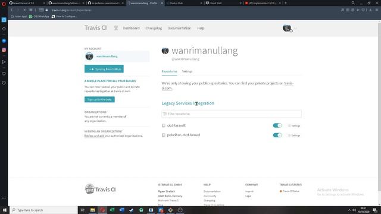This screenshot has height=214, width=381.
Task: Switch to the Settings tab
Action: point(187,71)
